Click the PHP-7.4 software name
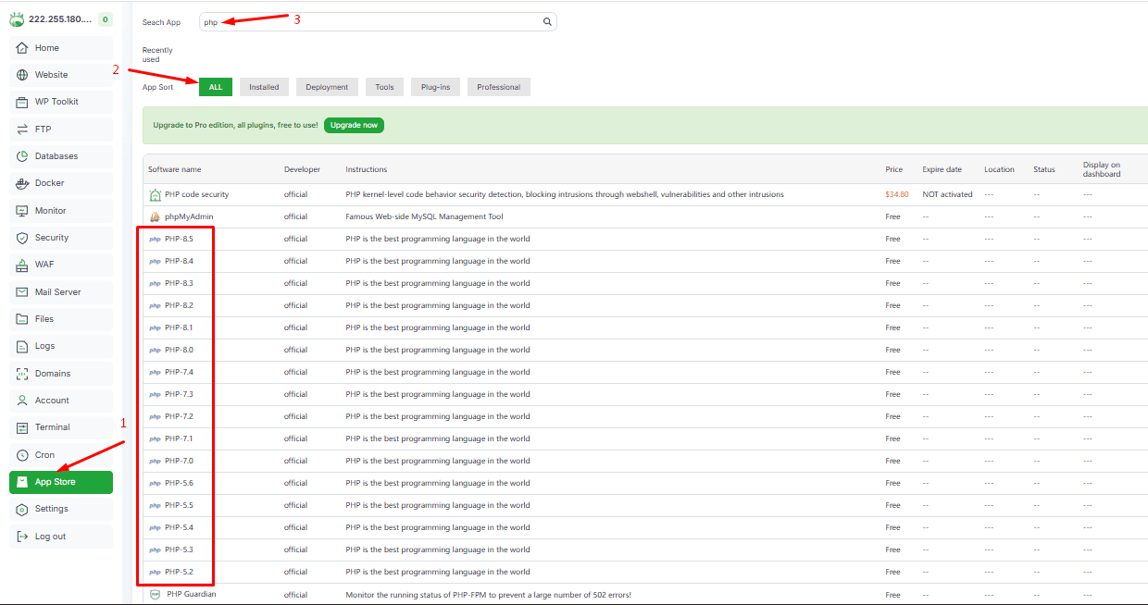 pyautogui.click(x=179, y=372)
